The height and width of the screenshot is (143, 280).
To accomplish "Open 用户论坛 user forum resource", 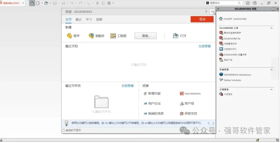I will pyautogui.click(x=152, y=103).
